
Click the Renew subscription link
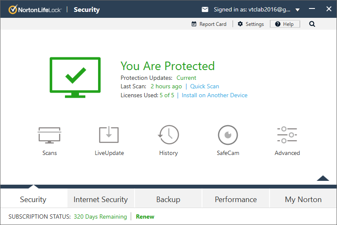tap(145, 217)
